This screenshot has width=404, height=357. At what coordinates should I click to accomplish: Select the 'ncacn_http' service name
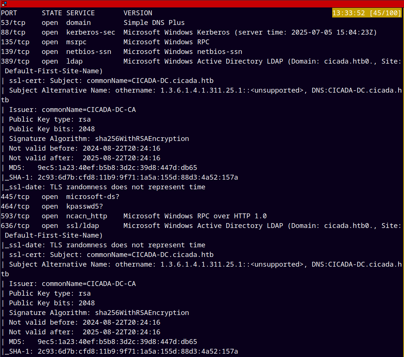(x=87, y=216)
